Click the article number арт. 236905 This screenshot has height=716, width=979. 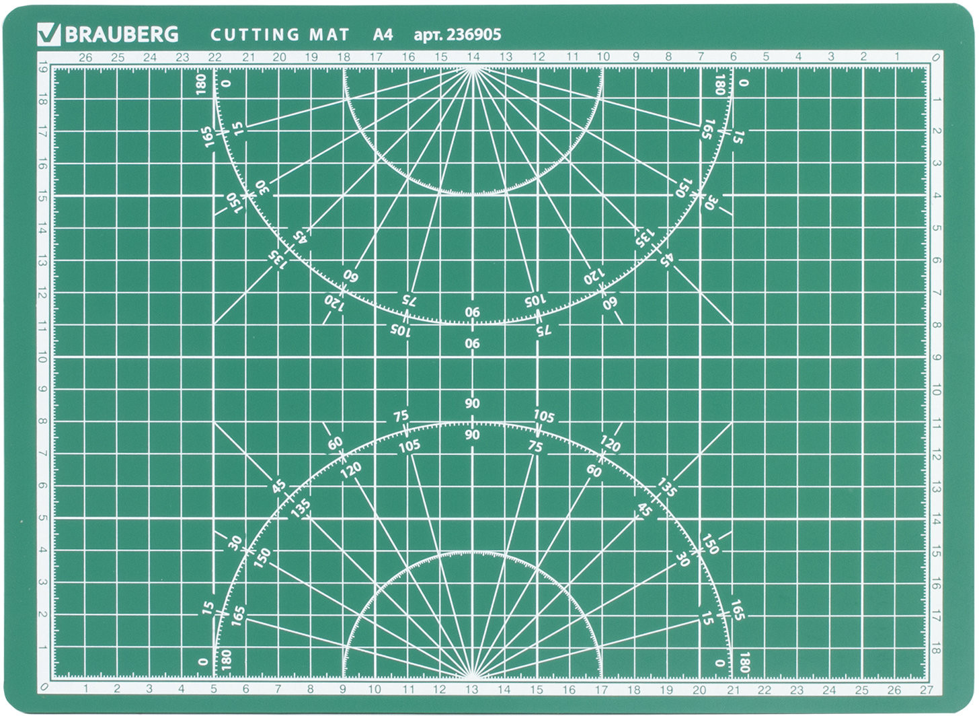(x=457, y=34)
